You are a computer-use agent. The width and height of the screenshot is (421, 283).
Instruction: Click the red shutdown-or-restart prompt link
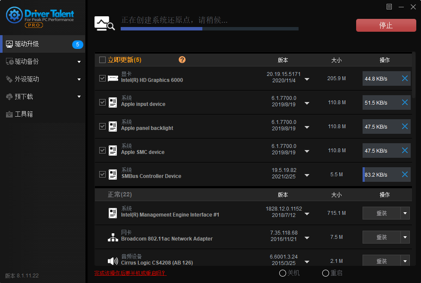130,273
